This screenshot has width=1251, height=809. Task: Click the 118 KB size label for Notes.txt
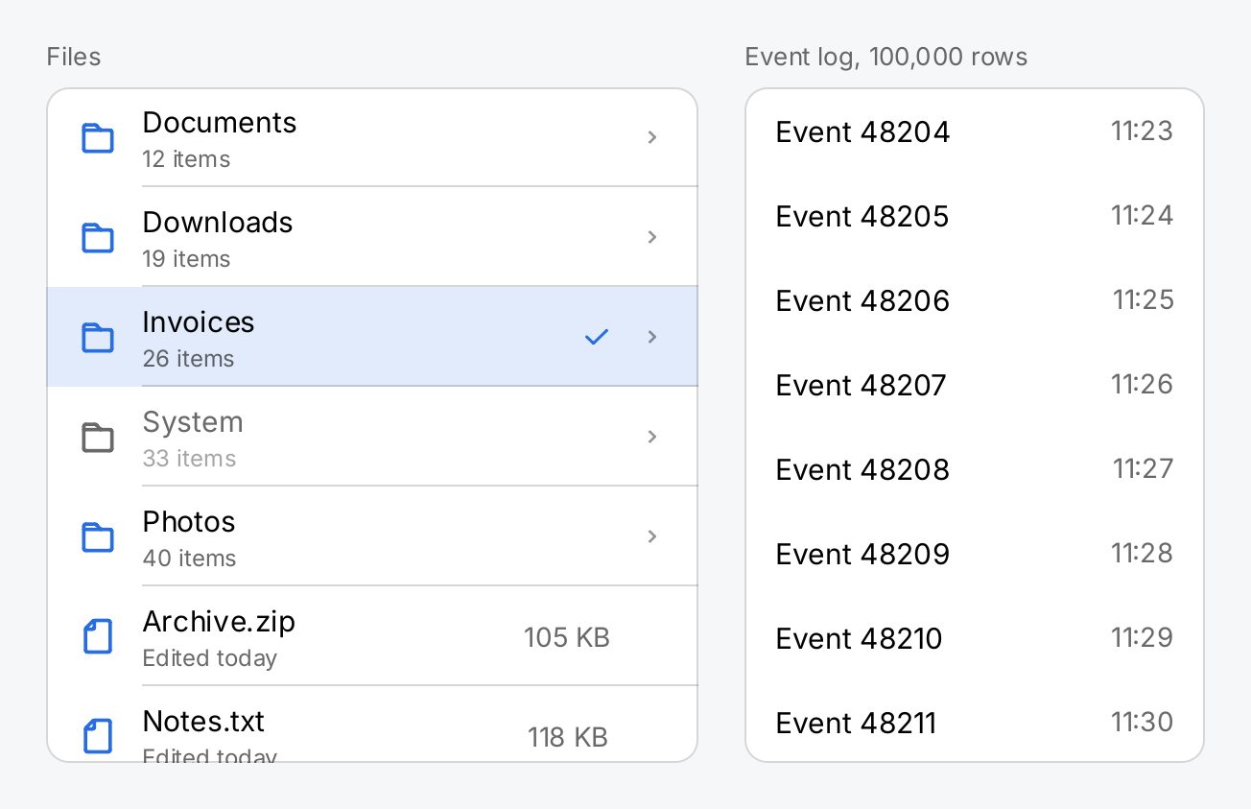pos(568,737)
